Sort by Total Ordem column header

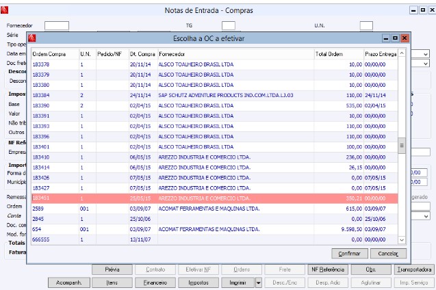(339, 54)
